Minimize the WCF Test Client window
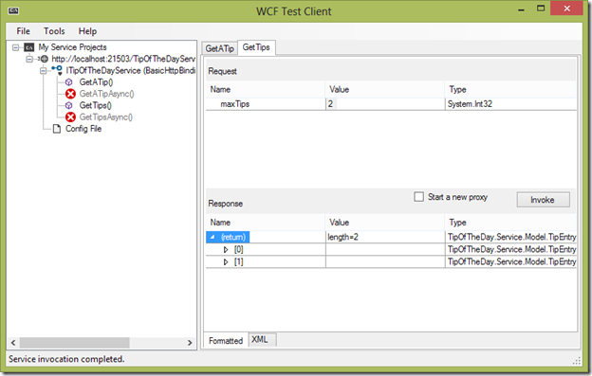 pyautogui.click(x=522, y=9)
